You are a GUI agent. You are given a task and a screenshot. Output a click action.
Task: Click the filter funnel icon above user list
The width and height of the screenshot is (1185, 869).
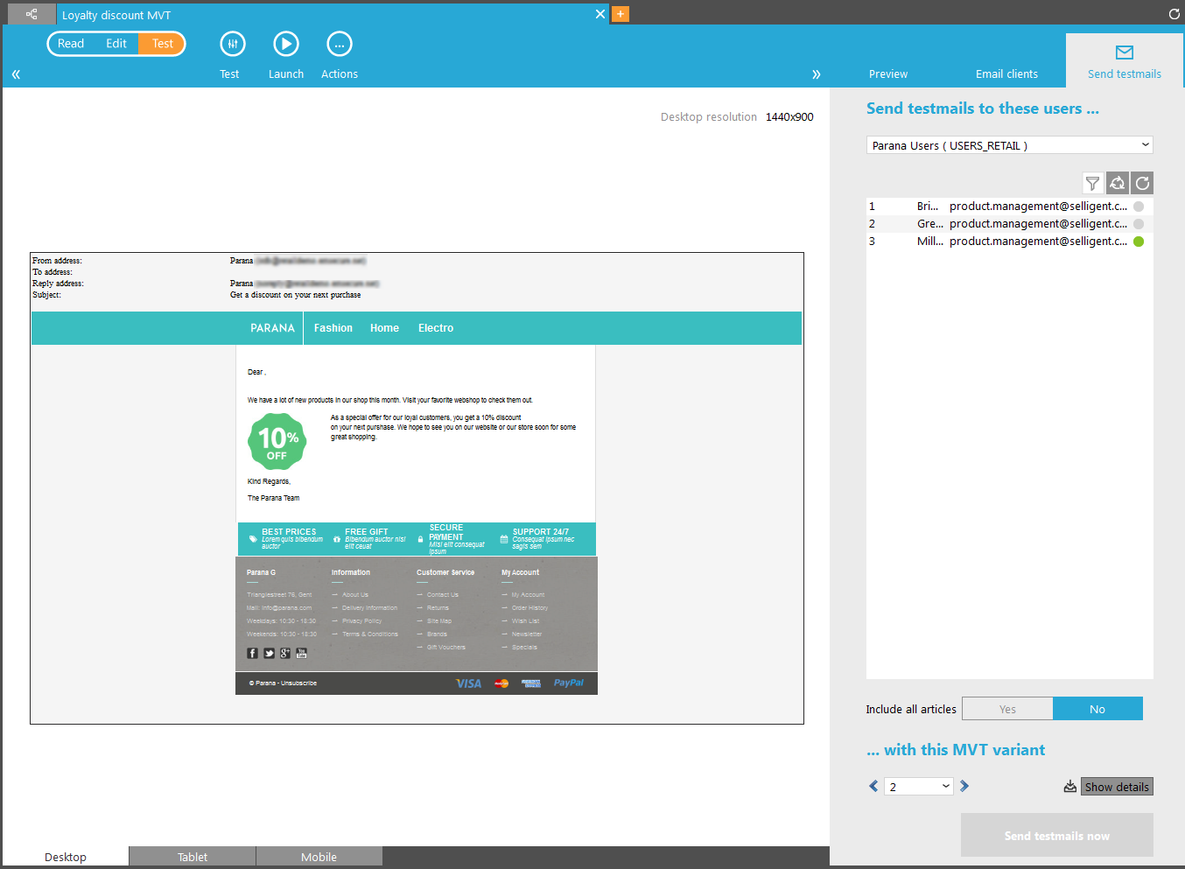[1092, 183]
